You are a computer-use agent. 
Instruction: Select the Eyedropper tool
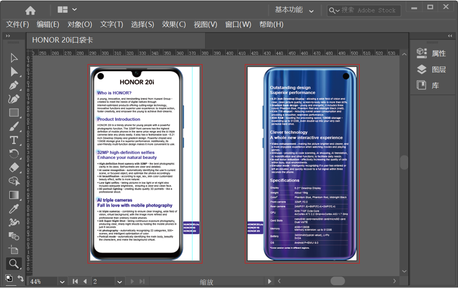point(14,208)
